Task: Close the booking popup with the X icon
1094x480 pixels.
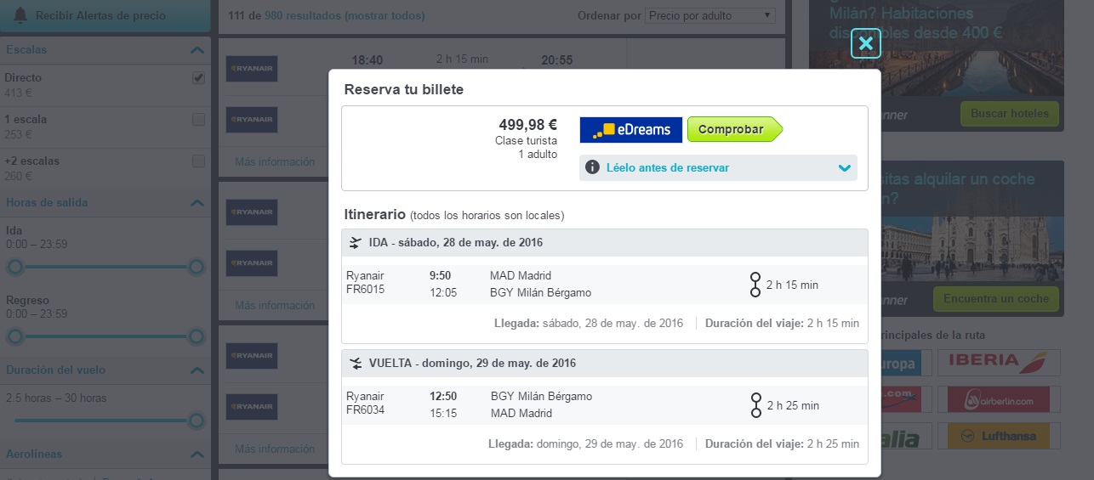Action: 865,43
